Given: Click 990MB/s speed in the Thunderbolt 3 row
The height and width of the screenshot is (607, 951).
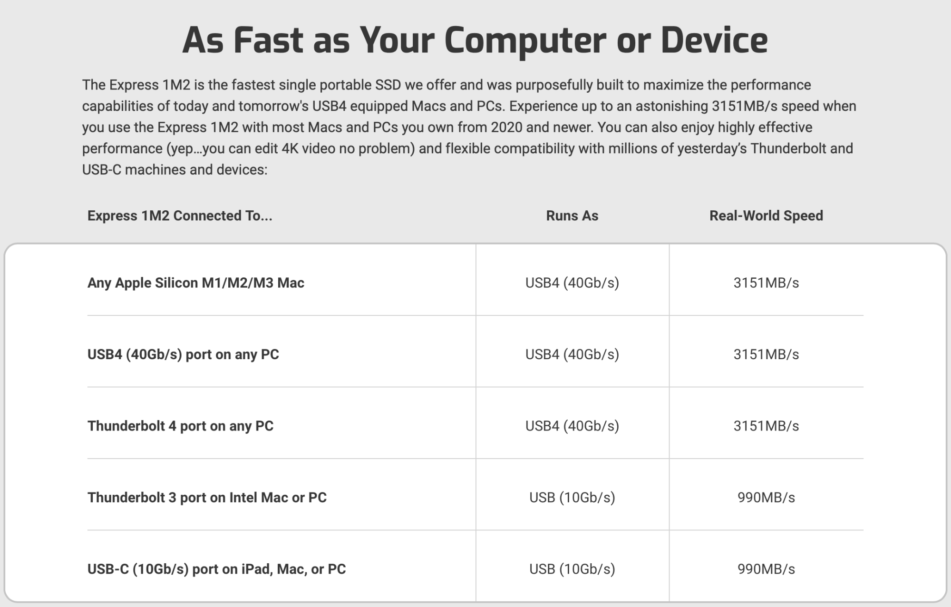Looking at the screenshot, I should [766, 497].
